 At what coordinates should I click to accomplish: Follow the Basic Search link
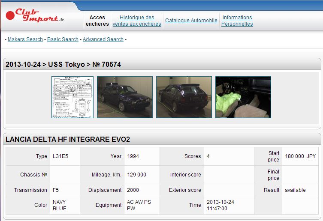[x=63, y=39]
